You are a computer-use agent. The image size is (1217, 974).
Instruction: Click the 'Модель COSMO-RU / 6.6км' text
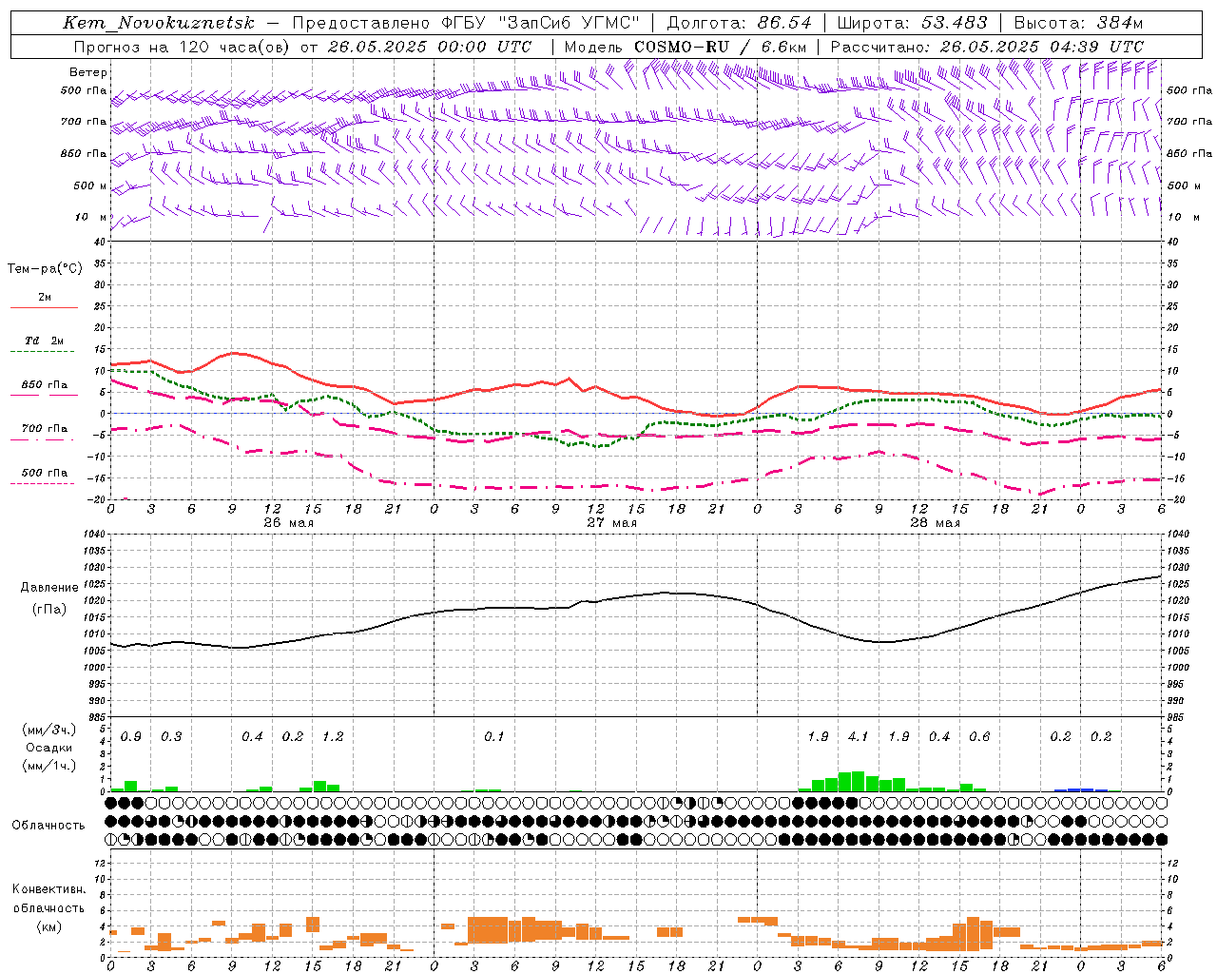[686, 47]
